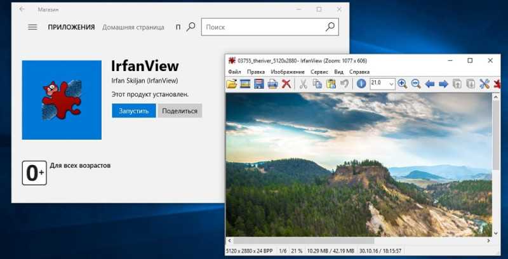
Task: Open the Вид menu
Action: click(x=339, y=72)
